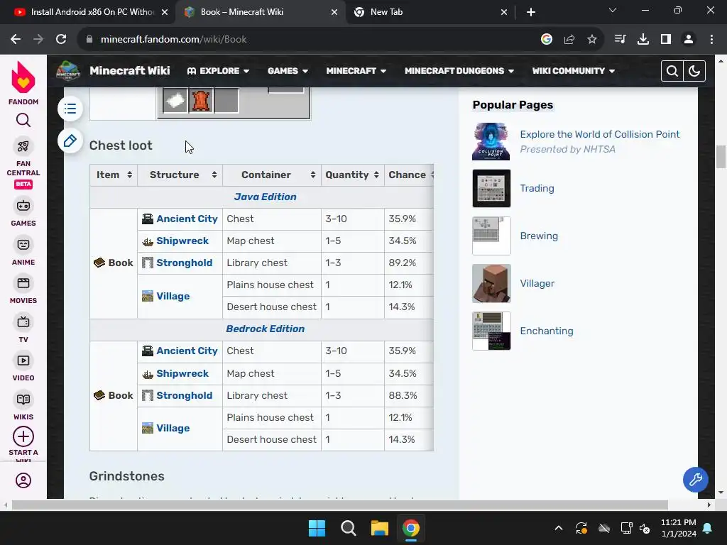727x545 pixels.
Task: Click the vertical page scrollbar thumb
Action: (721, 157)
